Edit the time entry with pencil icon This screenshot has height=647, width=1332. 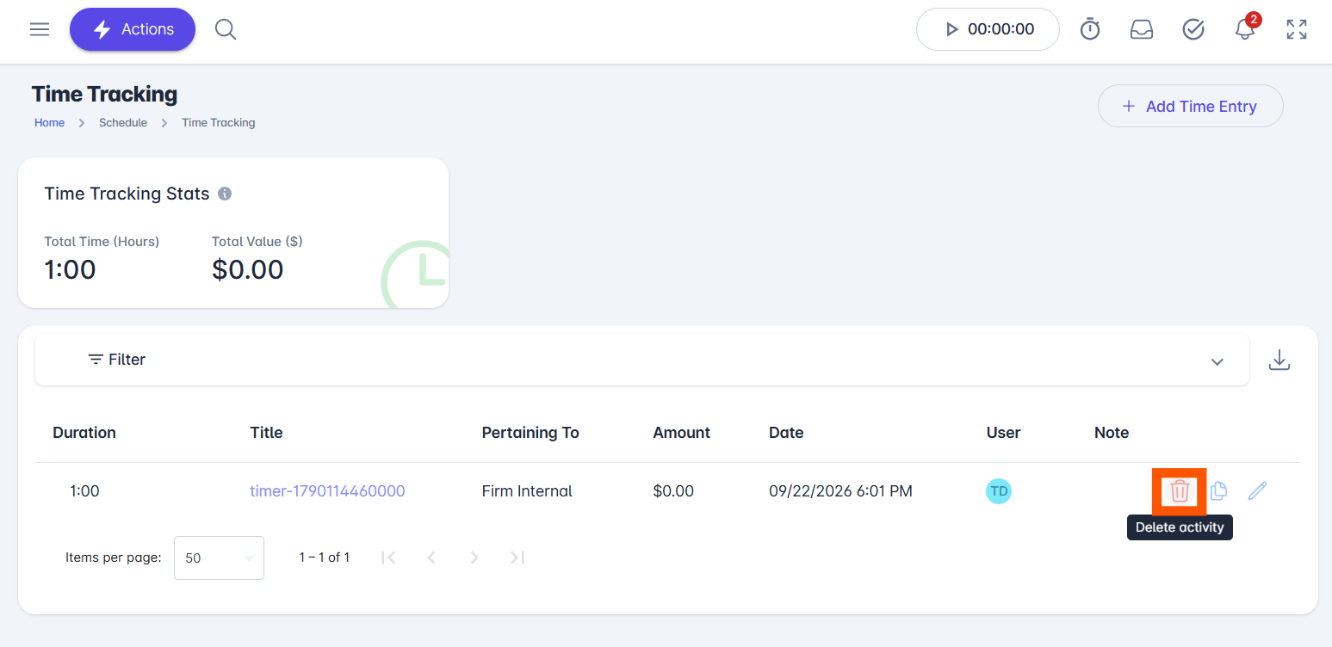tap(1258, 491)
